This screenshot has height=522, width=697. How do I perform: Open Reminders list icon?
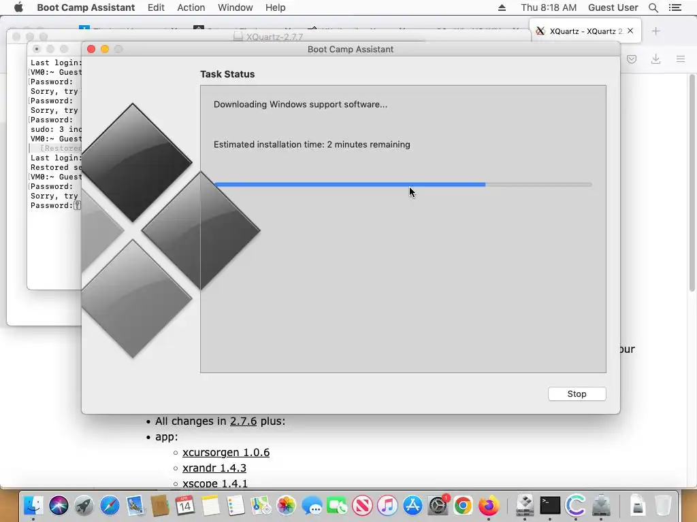tap(236, 506)
